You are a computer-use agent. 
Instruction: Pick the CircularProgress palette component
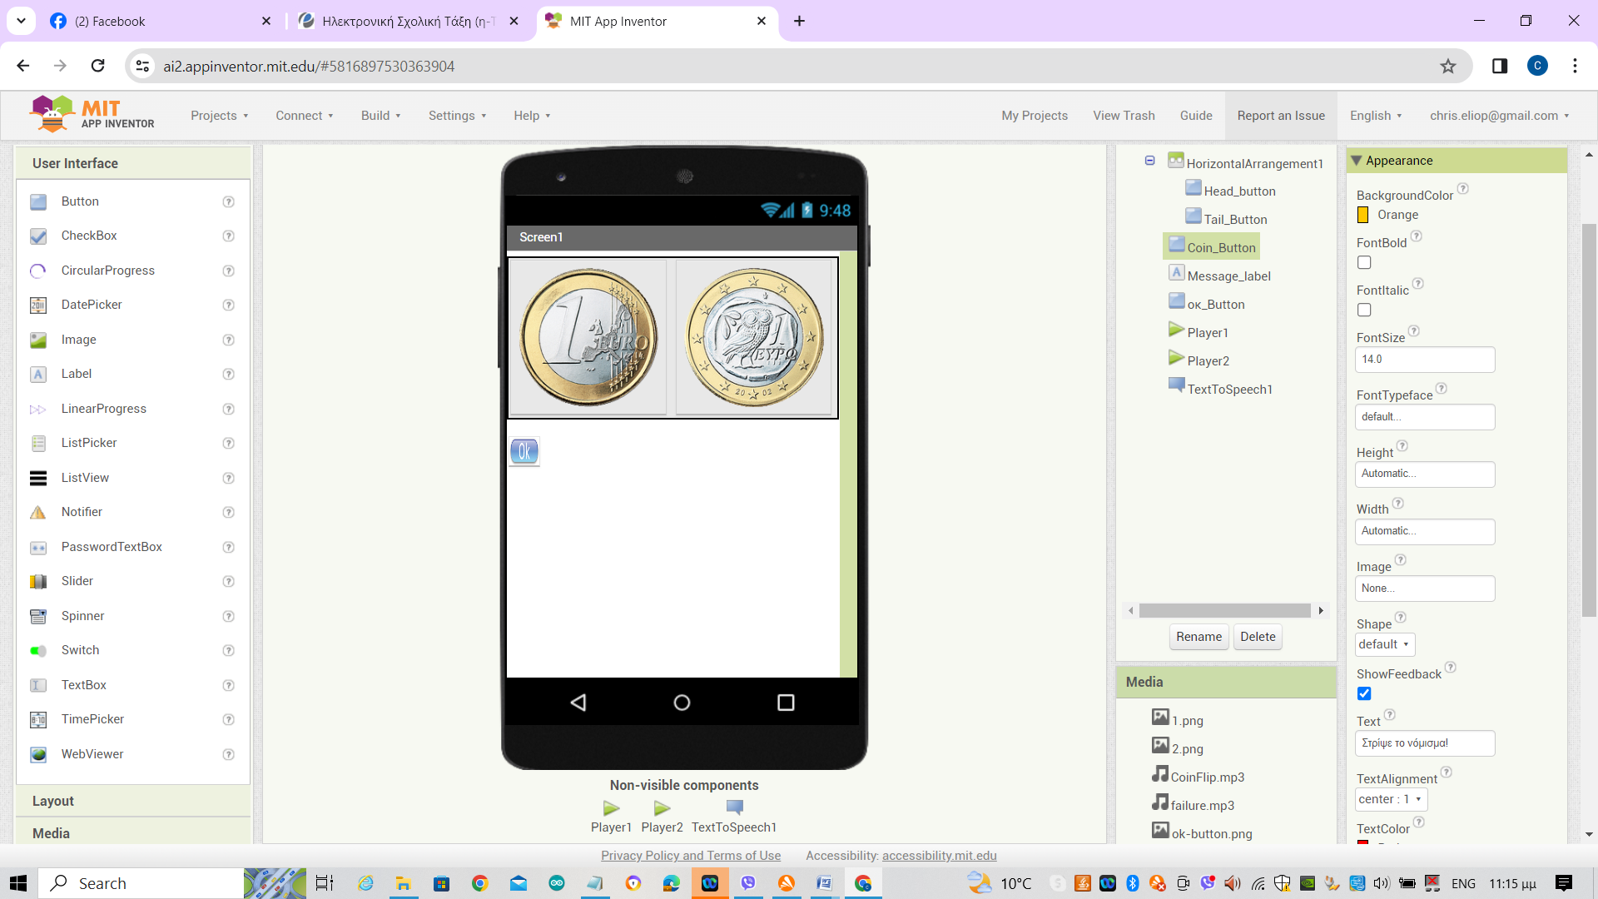pos(107,271)
